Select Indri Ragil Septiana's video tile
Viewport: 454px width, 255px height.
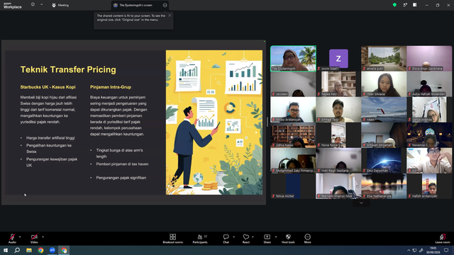[x=338, y=161]
